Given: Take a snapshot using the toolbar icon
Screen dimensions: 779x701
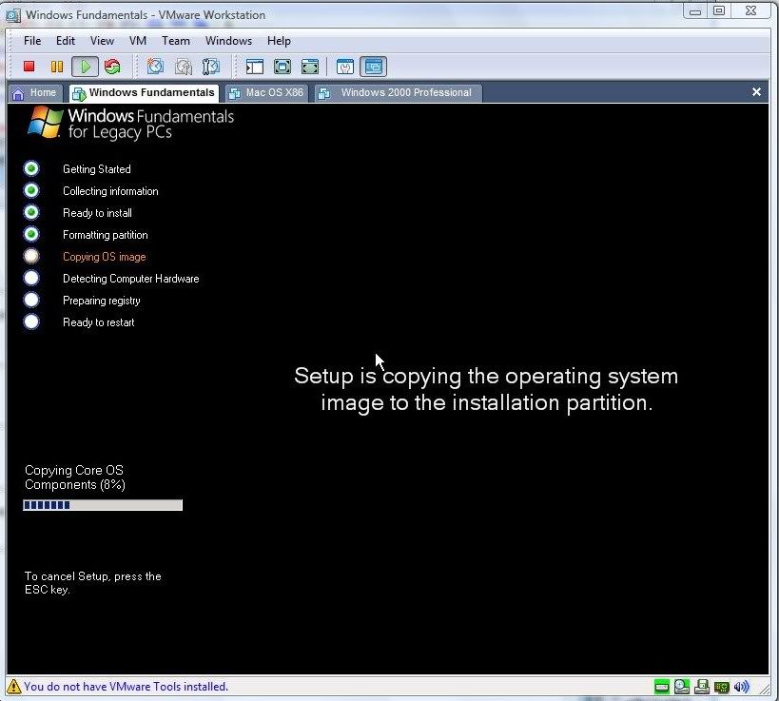Looking at the screenshot, I should pyautogui.click(x=155, y=67).
